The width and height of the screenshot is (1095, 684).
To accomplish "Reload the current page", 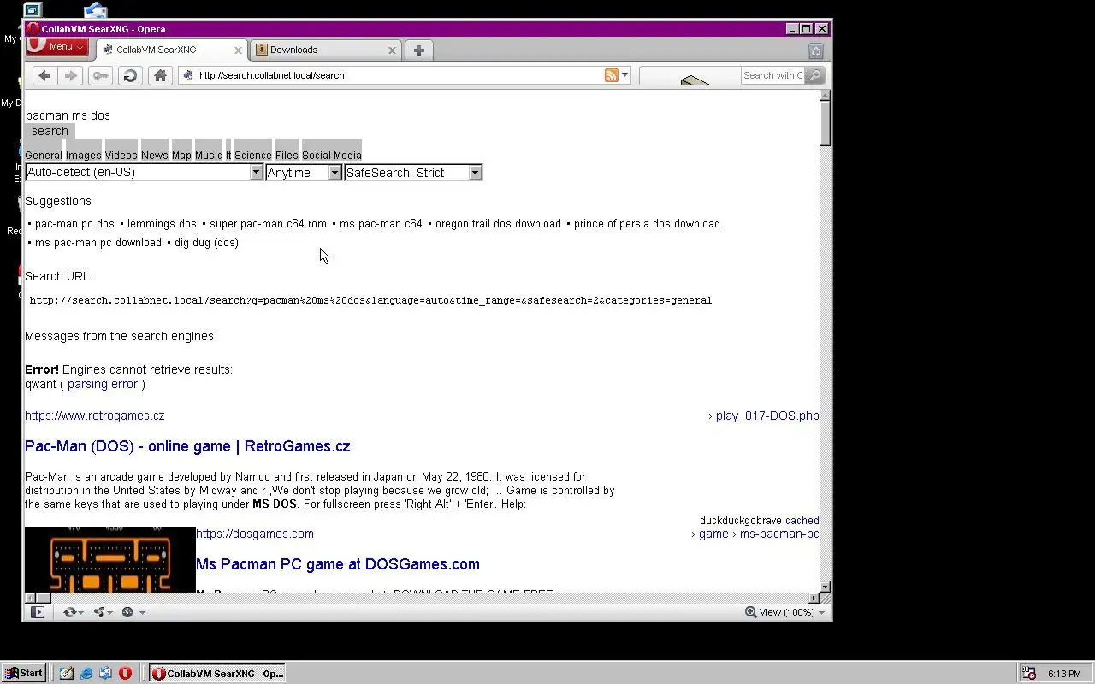I will pyautogui.click(x=130, y=75).
